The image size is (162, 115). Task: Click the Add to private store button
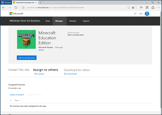27,58
